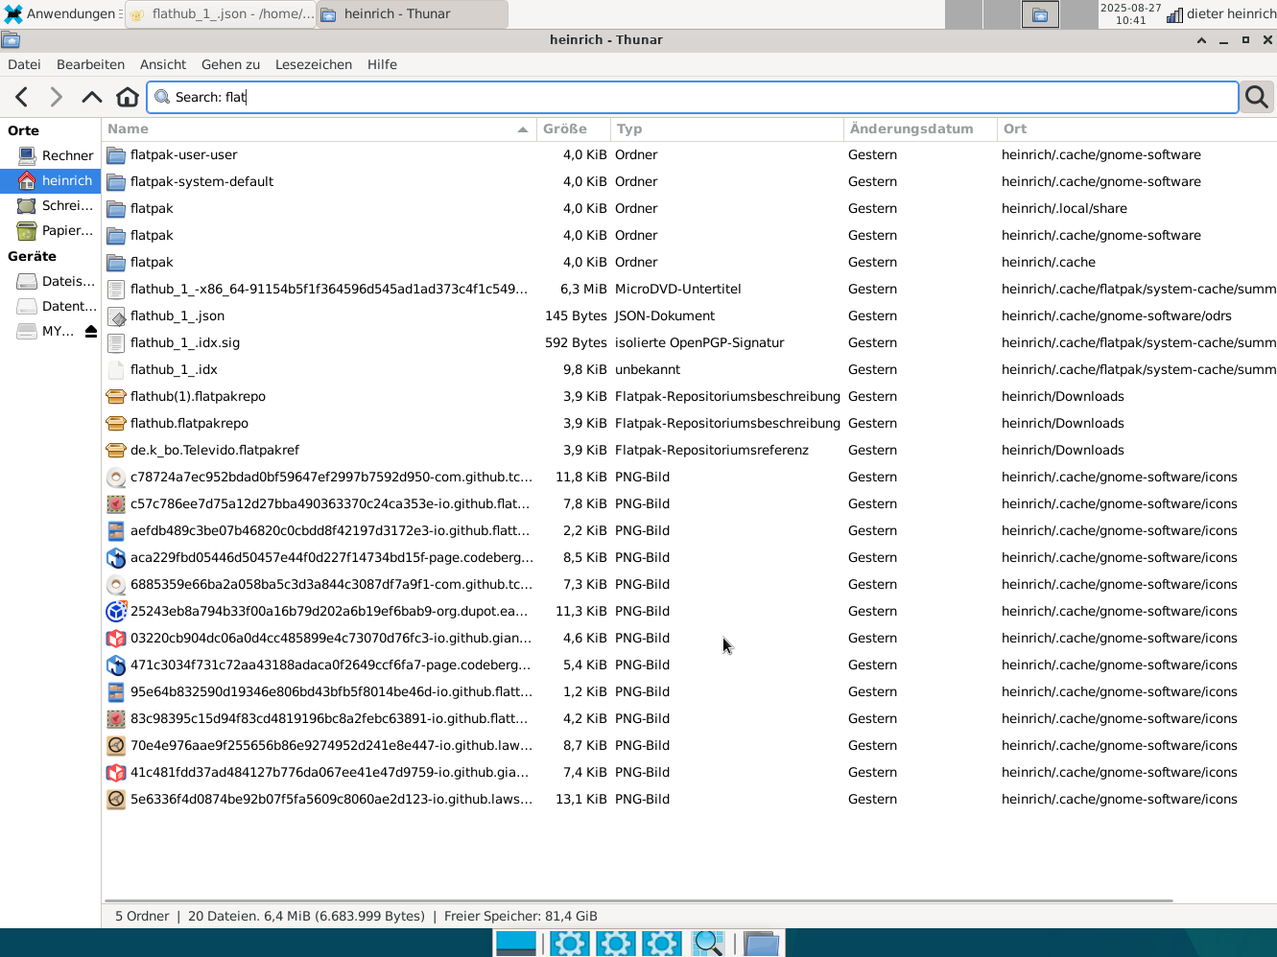Click the network status tray icon

(1174, 14)
